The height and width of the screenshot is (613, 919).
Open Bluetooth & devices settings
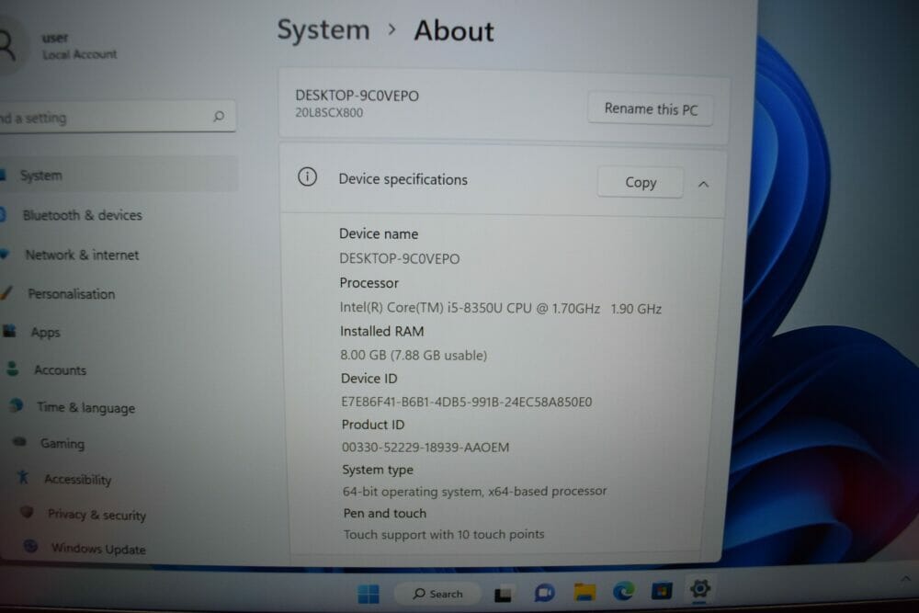point(82,215)
